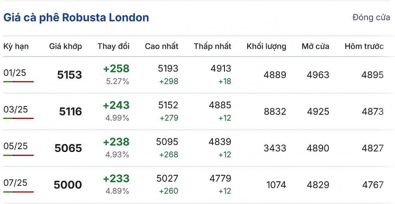The width and height of the screenshot is (395, 204).
Task: Select the 5153 matched price value
Action: [x=69, y=75]
